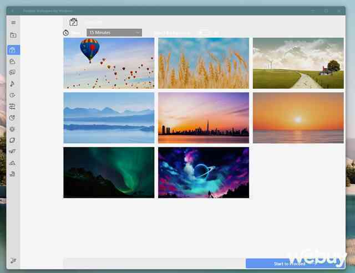This screenshot has width=355, height=273.
Task: Click the stopwatch timer icon
Action: click(x=66, y=33)
